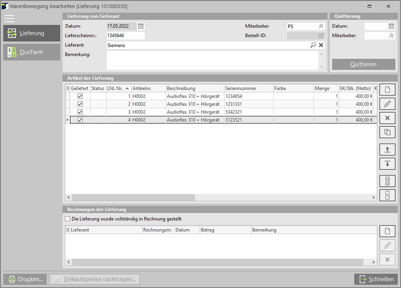Click the Quittieren button
The image size is (401, 288).
363,64
